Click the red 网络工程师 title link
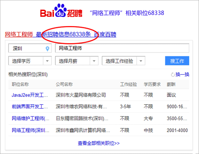This screenshot has height=154, width=199. [19, 34]
